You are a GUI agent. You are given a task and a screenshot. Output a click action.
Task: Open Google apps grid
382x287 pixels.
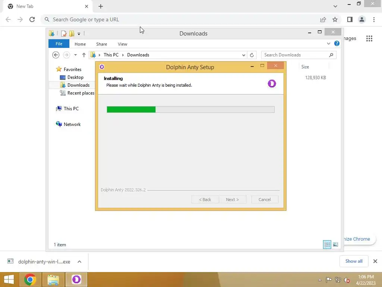pyautogui.click(x=369, y=38)
